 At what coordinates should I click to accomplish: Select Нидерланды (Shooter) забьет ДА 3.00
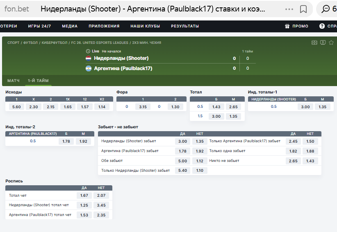[x=182, y=141]
